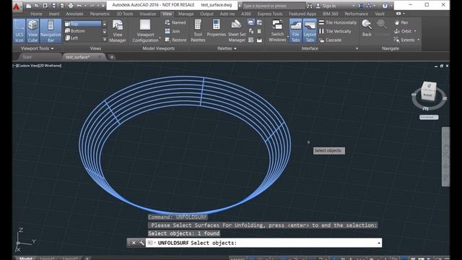Click the Exchange Apps X icon
This screenshot has width=462, height=260.
point(360,6)
